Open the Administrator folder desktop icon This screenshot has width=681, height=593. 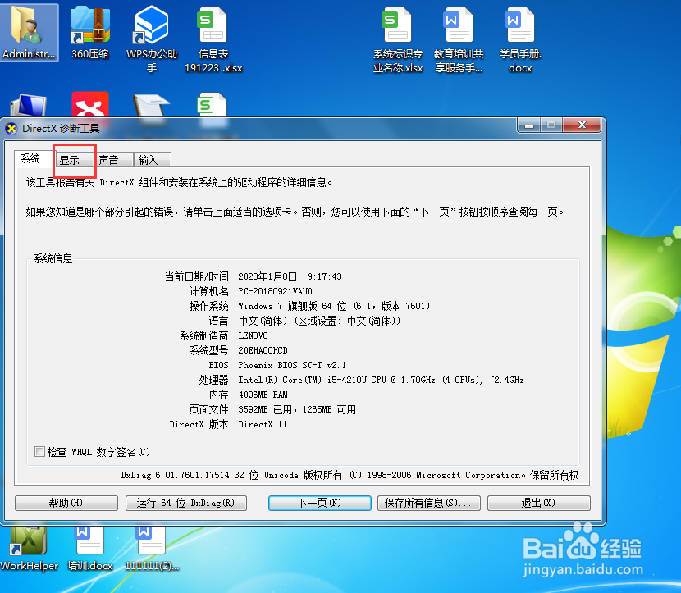[x=29, y=33]
